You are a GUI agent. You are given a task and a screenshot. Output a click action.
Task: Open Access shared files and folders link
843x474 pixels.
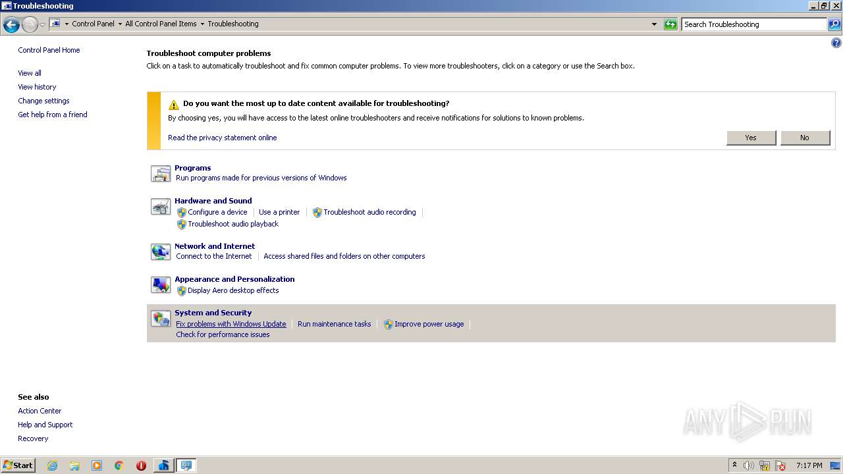point(344,256)
